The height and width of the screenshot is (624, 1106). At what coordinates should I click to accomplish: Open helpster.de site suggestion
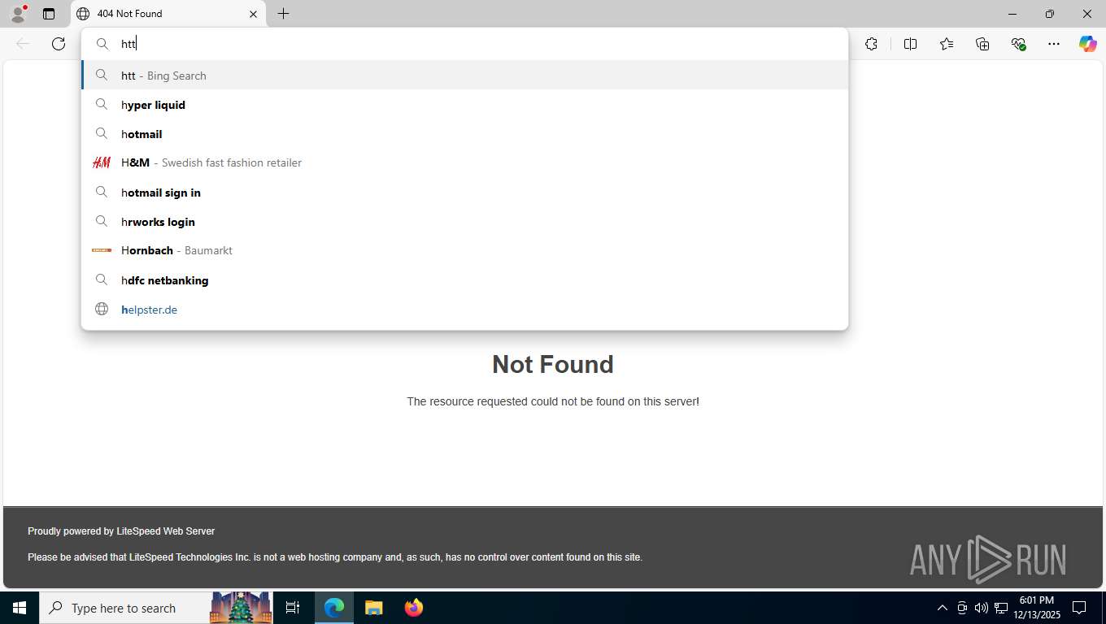tap(464, 310)
